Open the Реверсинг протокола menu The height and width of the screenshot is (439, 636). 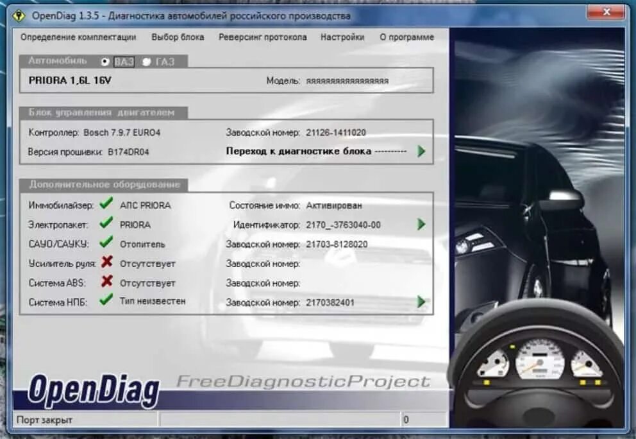pyautogui.click(x=262, y=37)
